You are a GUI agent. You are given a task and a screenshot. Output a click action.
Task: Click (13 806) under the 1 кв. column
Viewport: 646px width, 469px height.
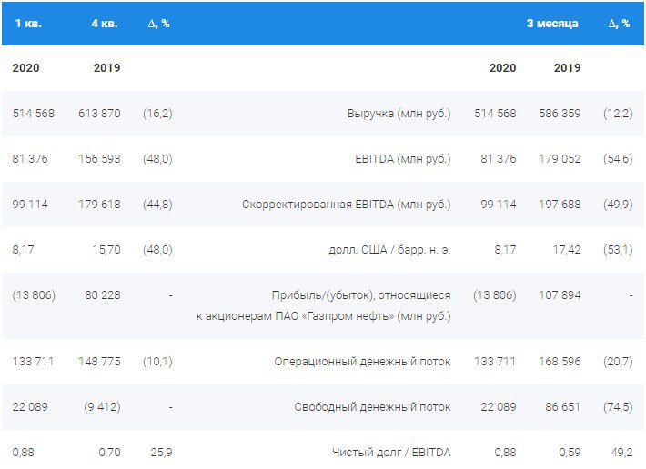point(34,295)
